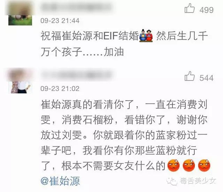Screen dimensions: 223x192
Task: Tap the comment line ending with 加油
Action: (82, 52)
